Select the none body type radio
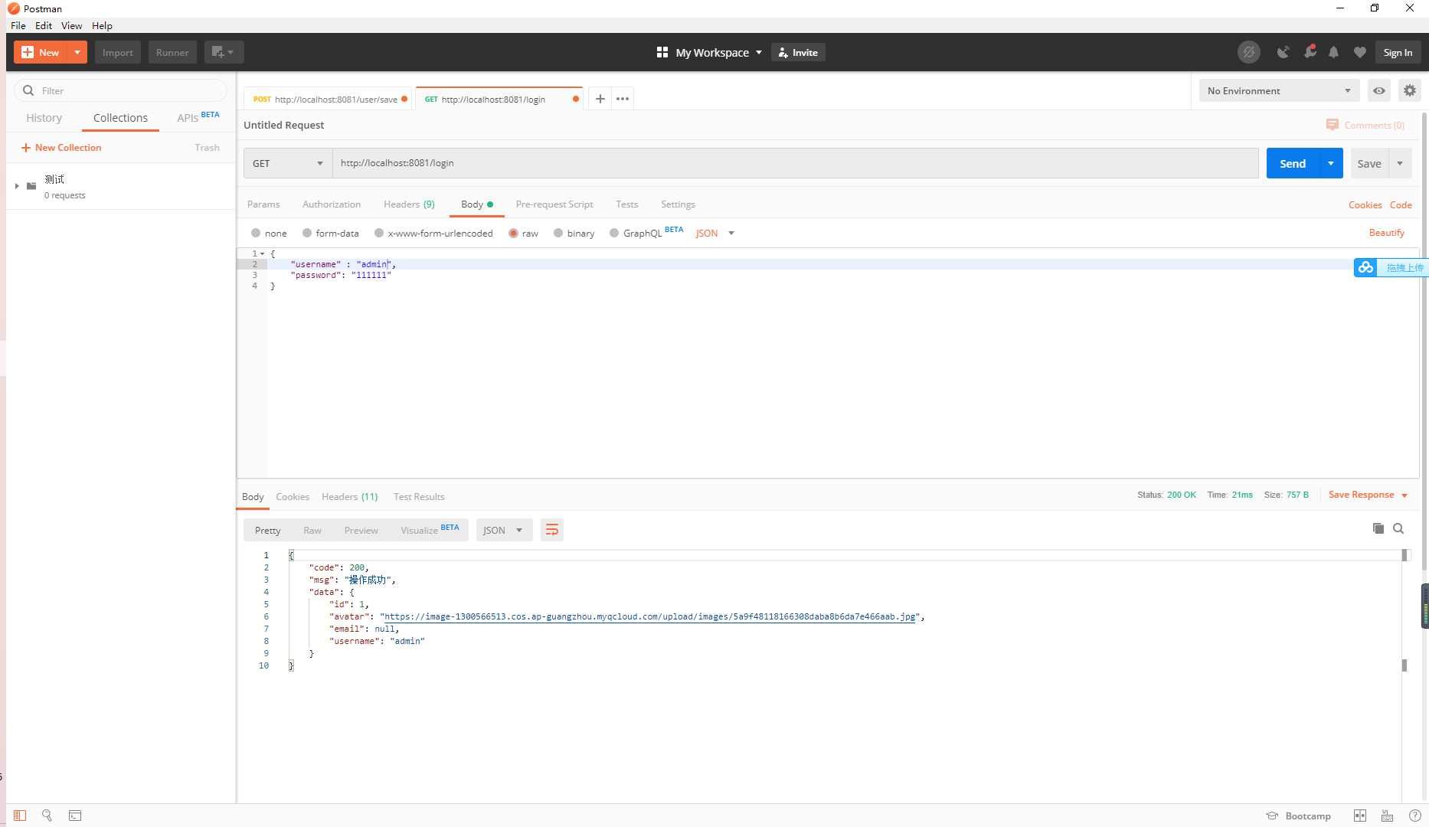 click(x=256, y=233)
